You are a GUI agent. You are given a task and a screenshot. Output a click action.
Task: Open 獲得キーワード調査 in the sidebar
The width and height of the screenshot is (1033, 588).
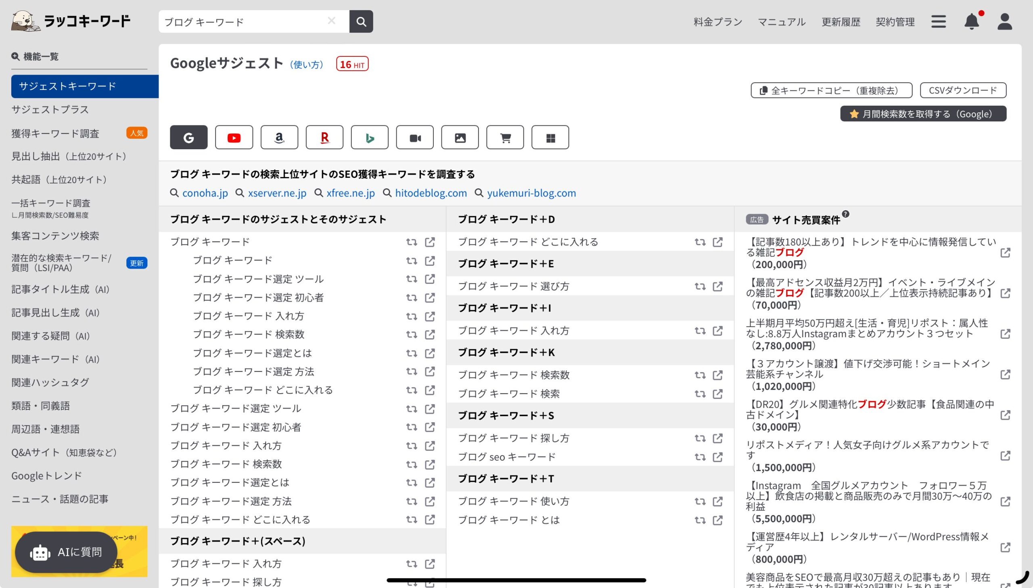[55, 133]
